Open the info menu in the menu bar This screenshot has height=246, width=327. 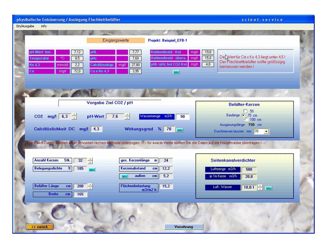tap(44, 26)
